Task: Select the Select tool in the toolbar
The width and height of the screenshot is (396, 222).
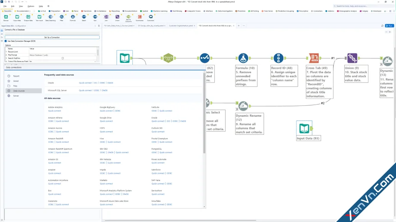Action: pyautogui.click(x=84, y=18)
